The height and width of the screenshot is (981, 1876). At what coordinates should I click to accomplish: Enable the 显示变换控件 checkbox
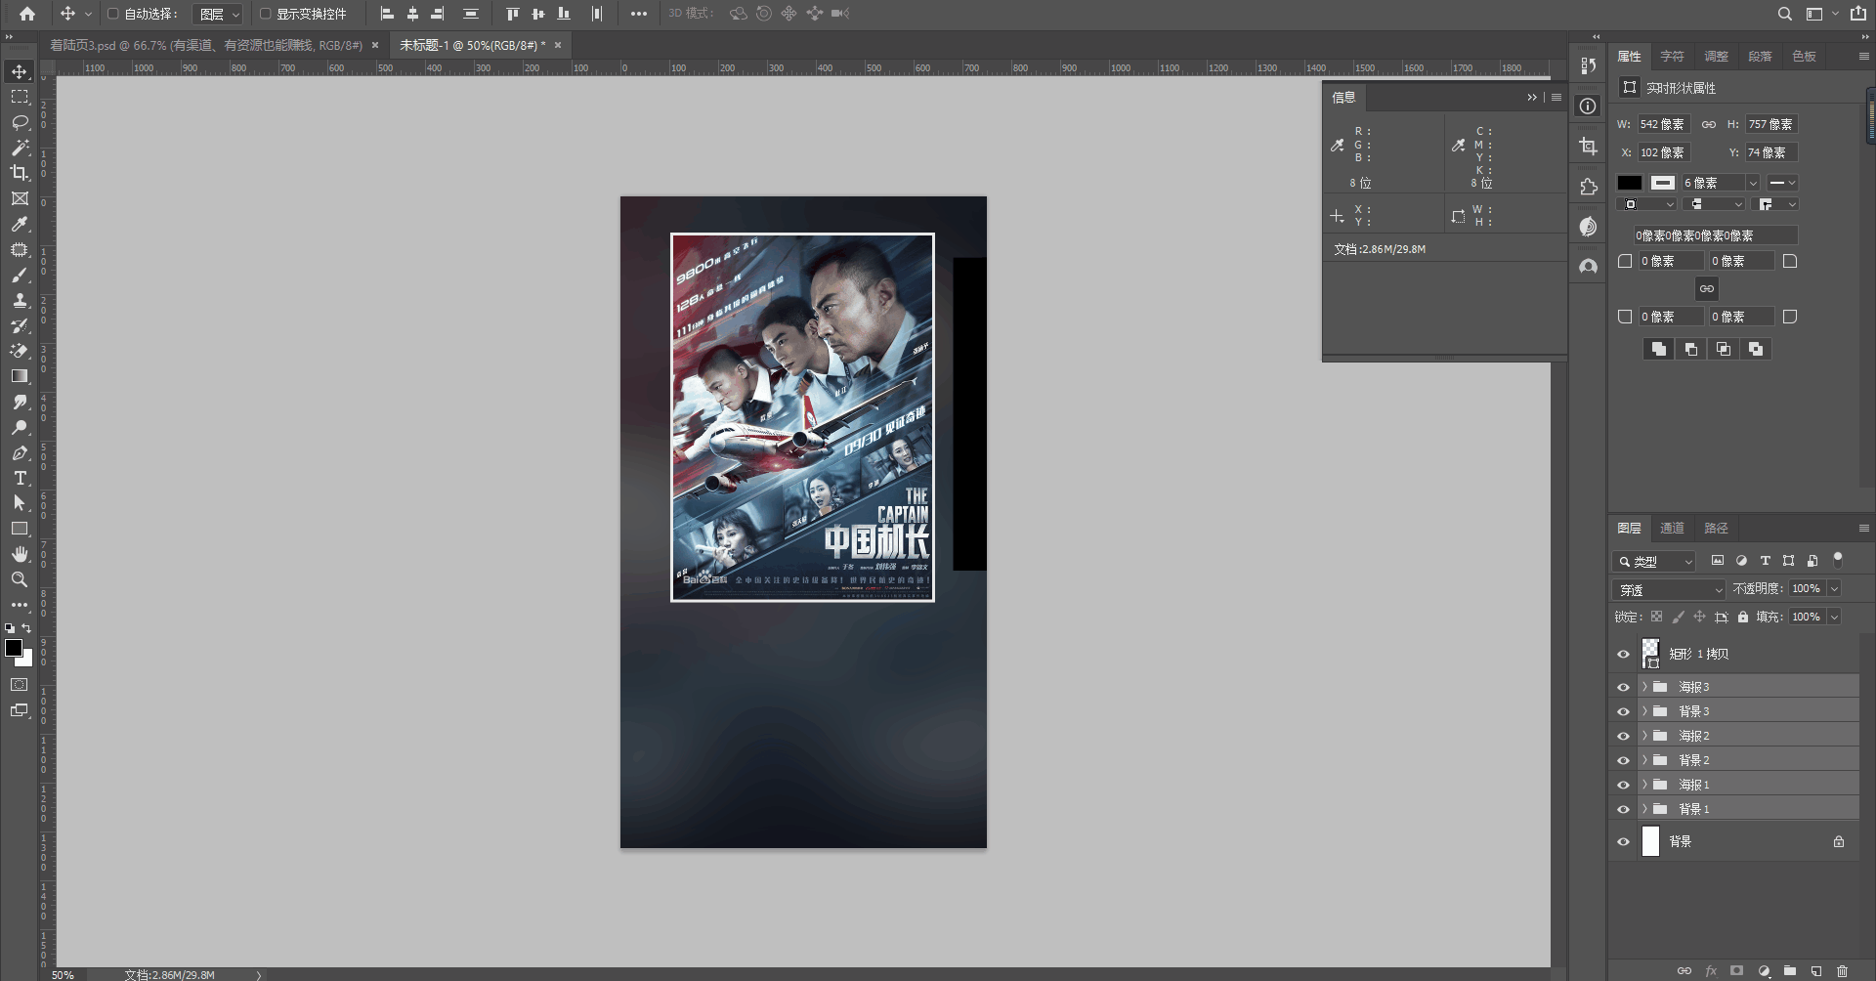coord(265,14)
